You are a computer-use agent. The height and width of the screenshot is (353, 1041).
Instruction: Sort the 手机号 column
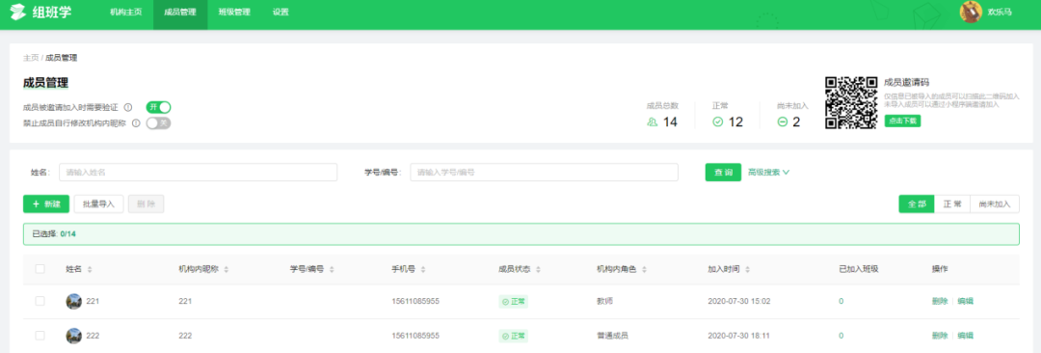423,269
